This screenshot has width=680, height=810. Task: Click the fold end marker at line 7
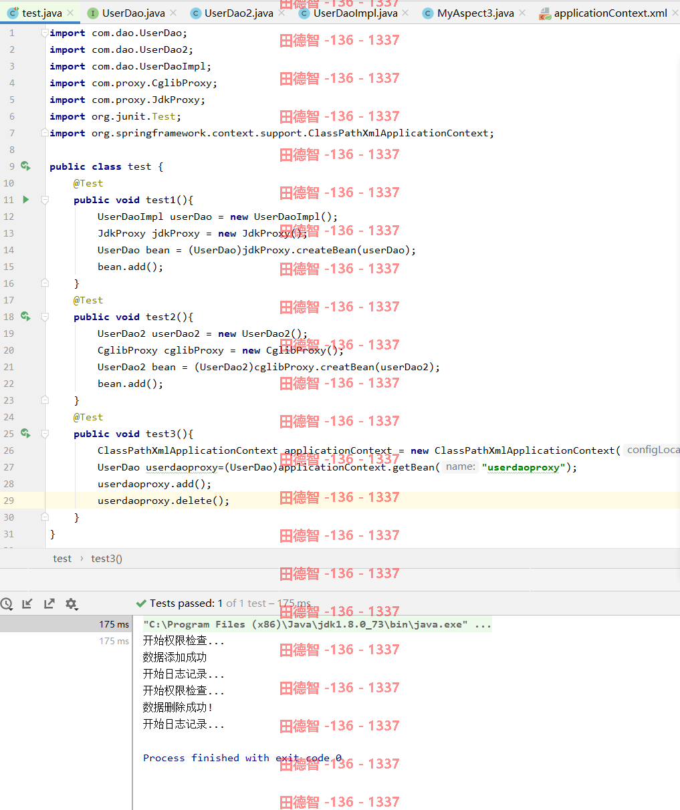click(45, 133)
